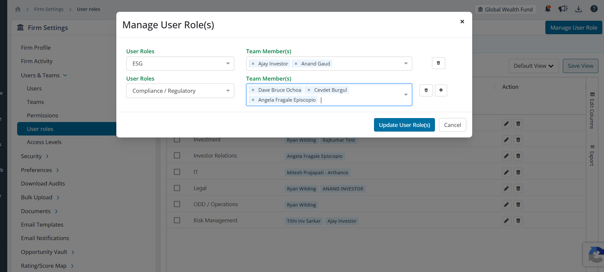
Task: Open the Compliance / Regulatory roles dropdown
Action: coord(180,91)
